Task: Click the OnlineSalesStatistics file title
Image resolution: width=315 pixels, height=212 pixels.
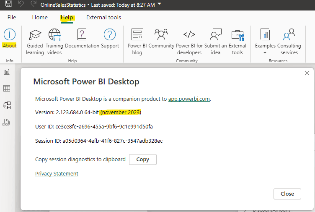Action: pyautogui.click(x=63, y=5)
